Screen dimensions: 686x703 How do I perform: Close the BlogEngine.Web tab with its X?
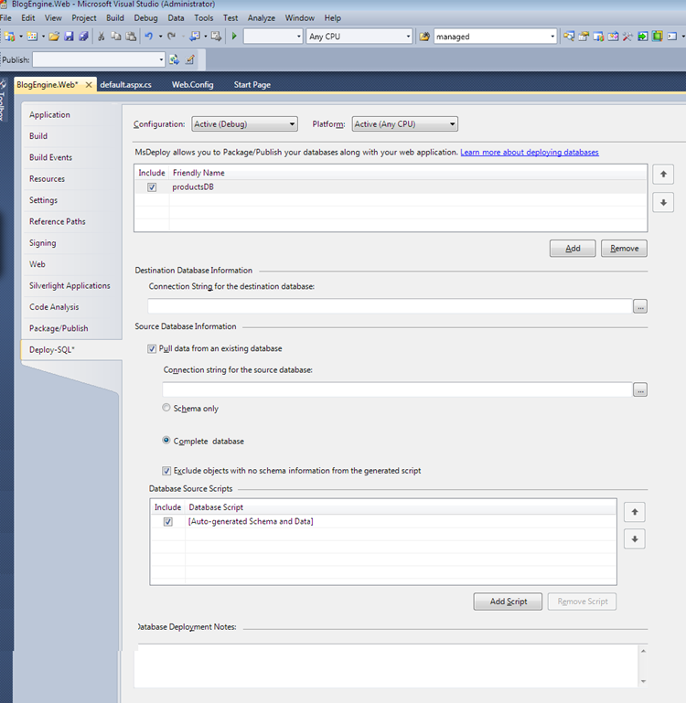(89, 85)
